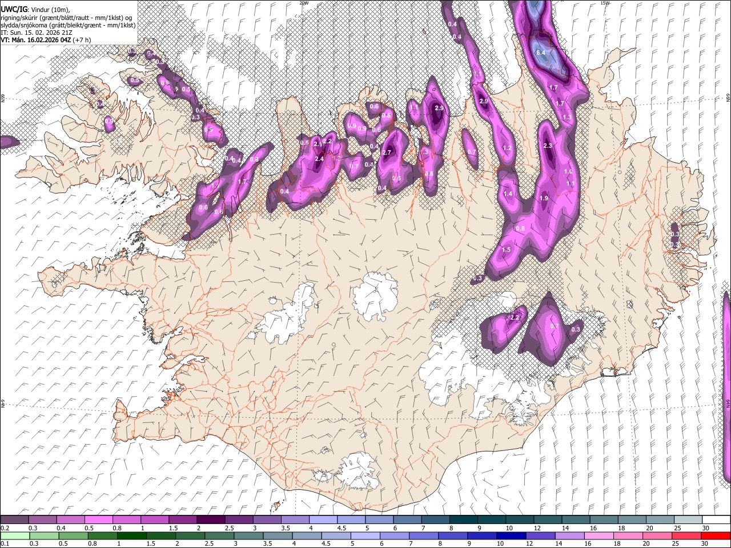
Task: Select the 2.3 precipitation value label
Action: pos(548,146)
